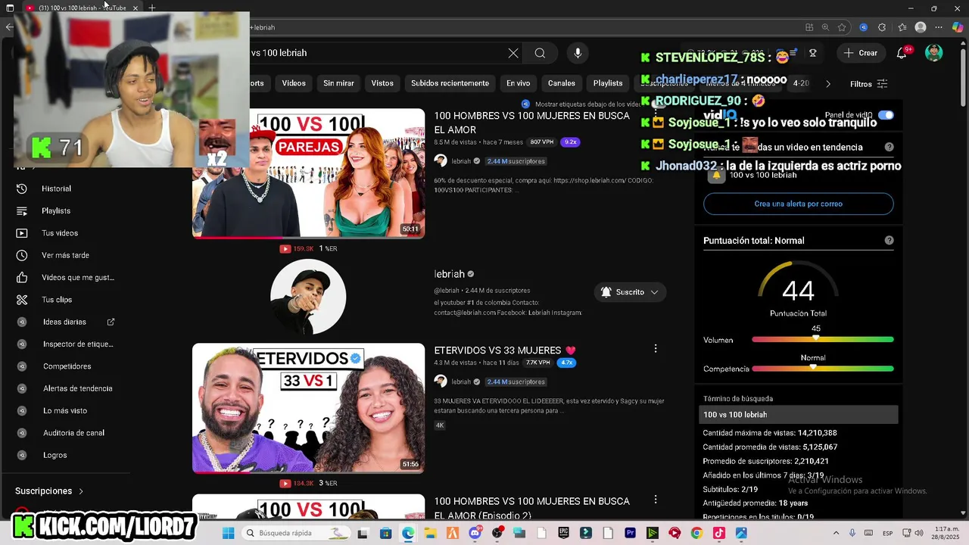Image resolution: width=969 pixels, height=545 pixels.
Task: Open the lebriah channel name in channel card
Action: tap(449, 274)
